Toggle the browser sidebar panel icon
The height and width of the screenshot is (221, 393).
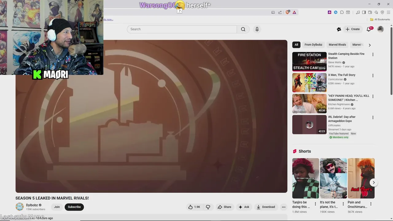point(364,12)
